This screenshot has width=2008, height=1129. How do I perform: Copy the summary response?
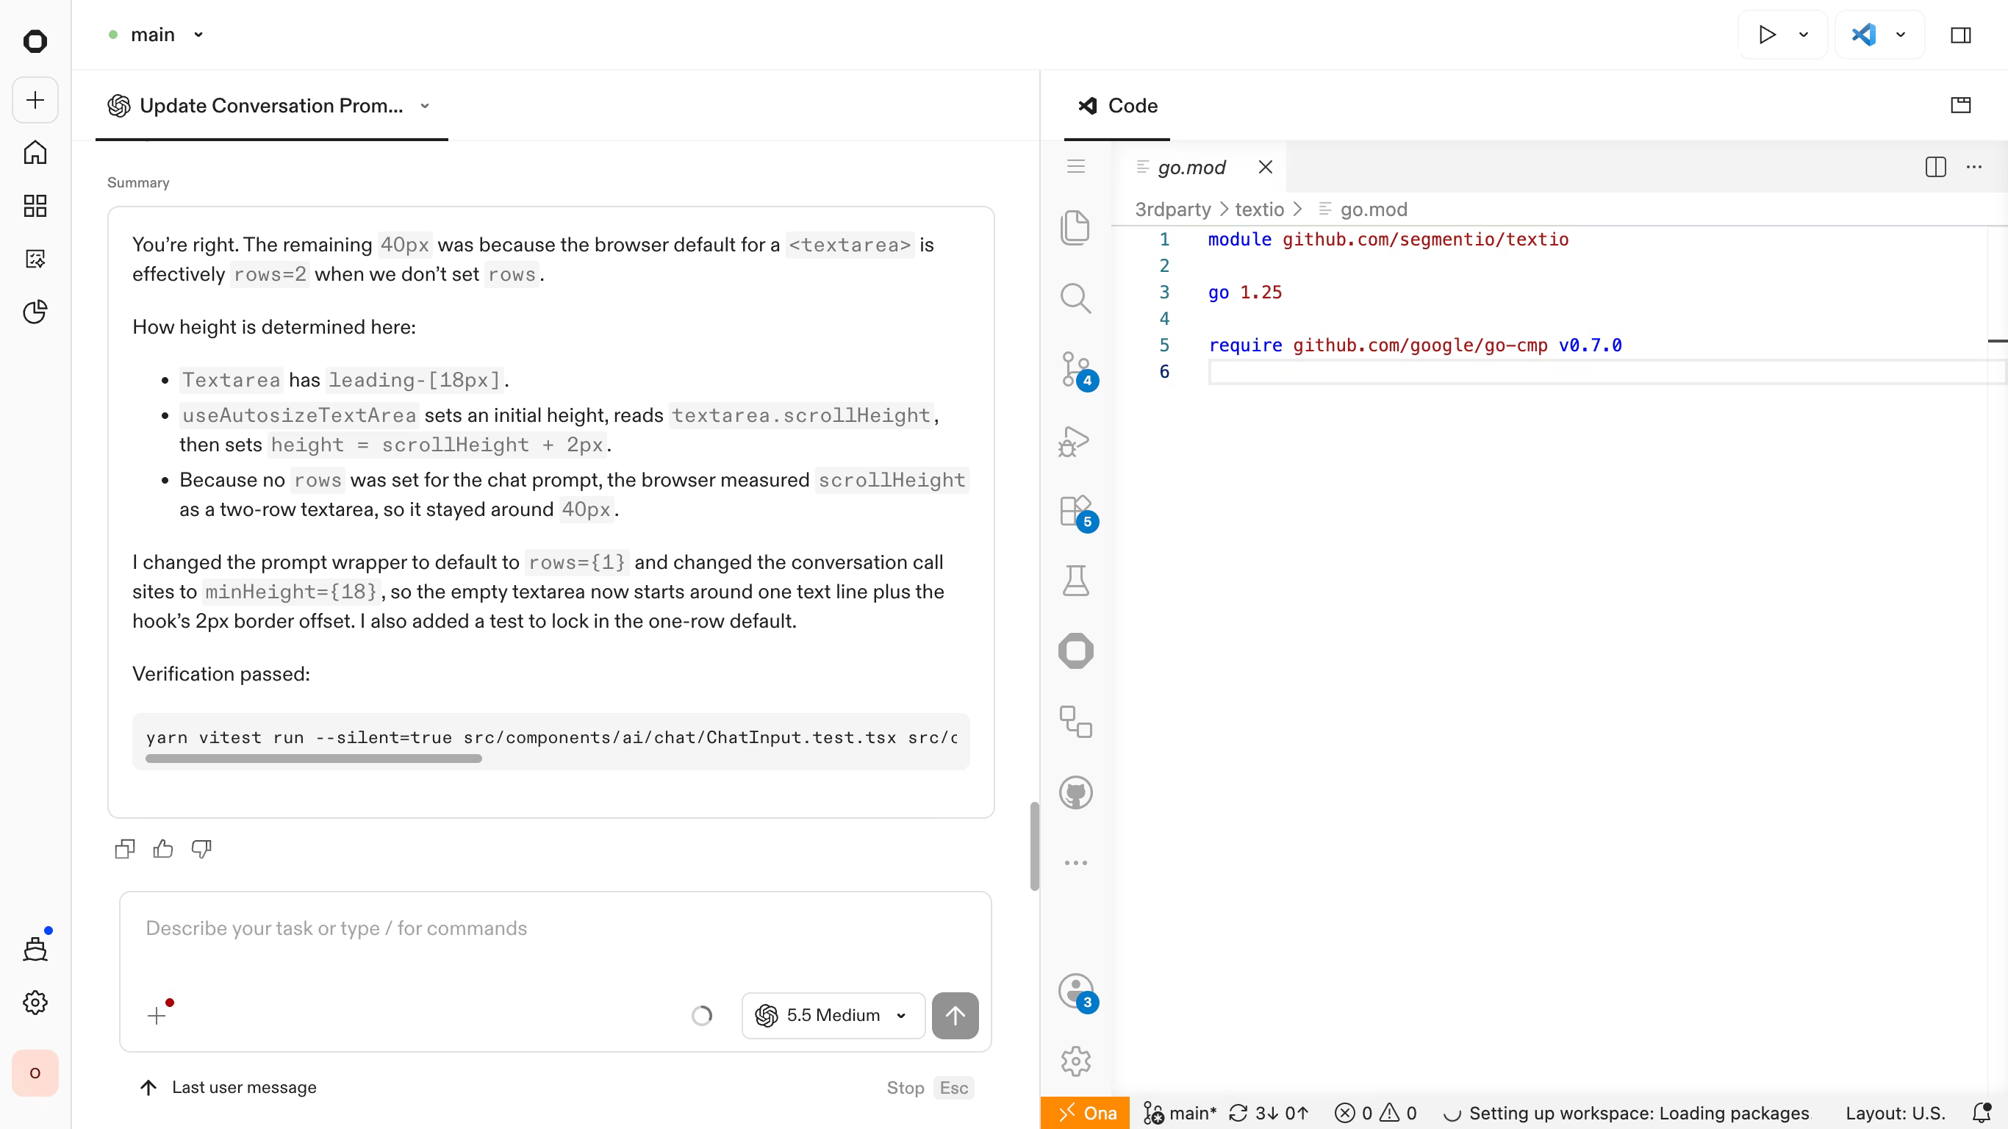click(125, 849)
